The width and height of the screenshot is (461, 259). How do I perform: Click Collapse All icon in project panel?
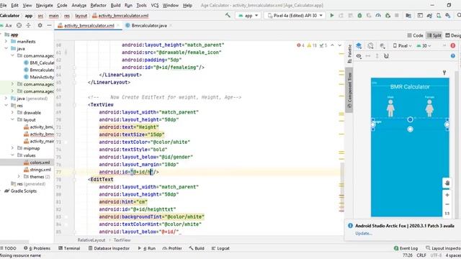(x=29, y=26)
